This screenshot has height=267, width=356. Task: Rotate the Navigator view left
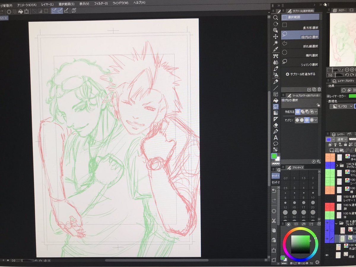coord(347,75)
